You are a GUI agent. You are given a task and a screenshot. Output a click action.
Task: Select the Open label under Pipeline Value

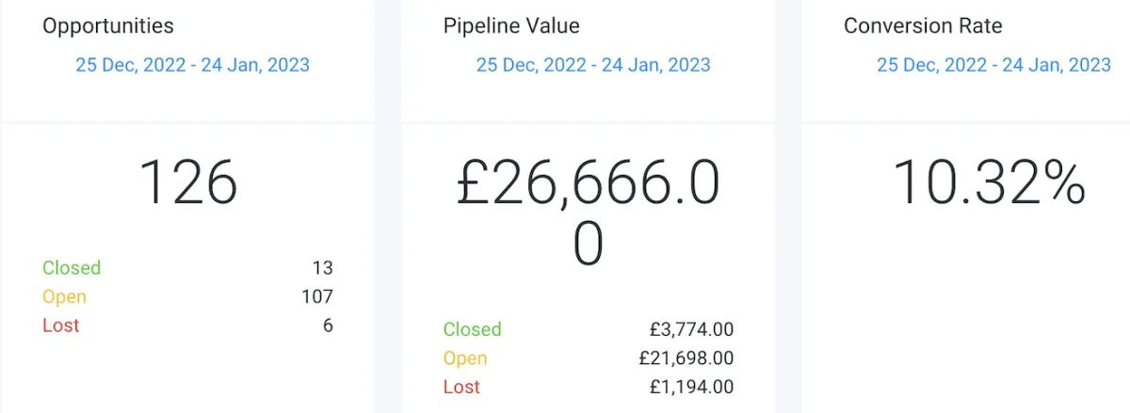pos(465,358)
